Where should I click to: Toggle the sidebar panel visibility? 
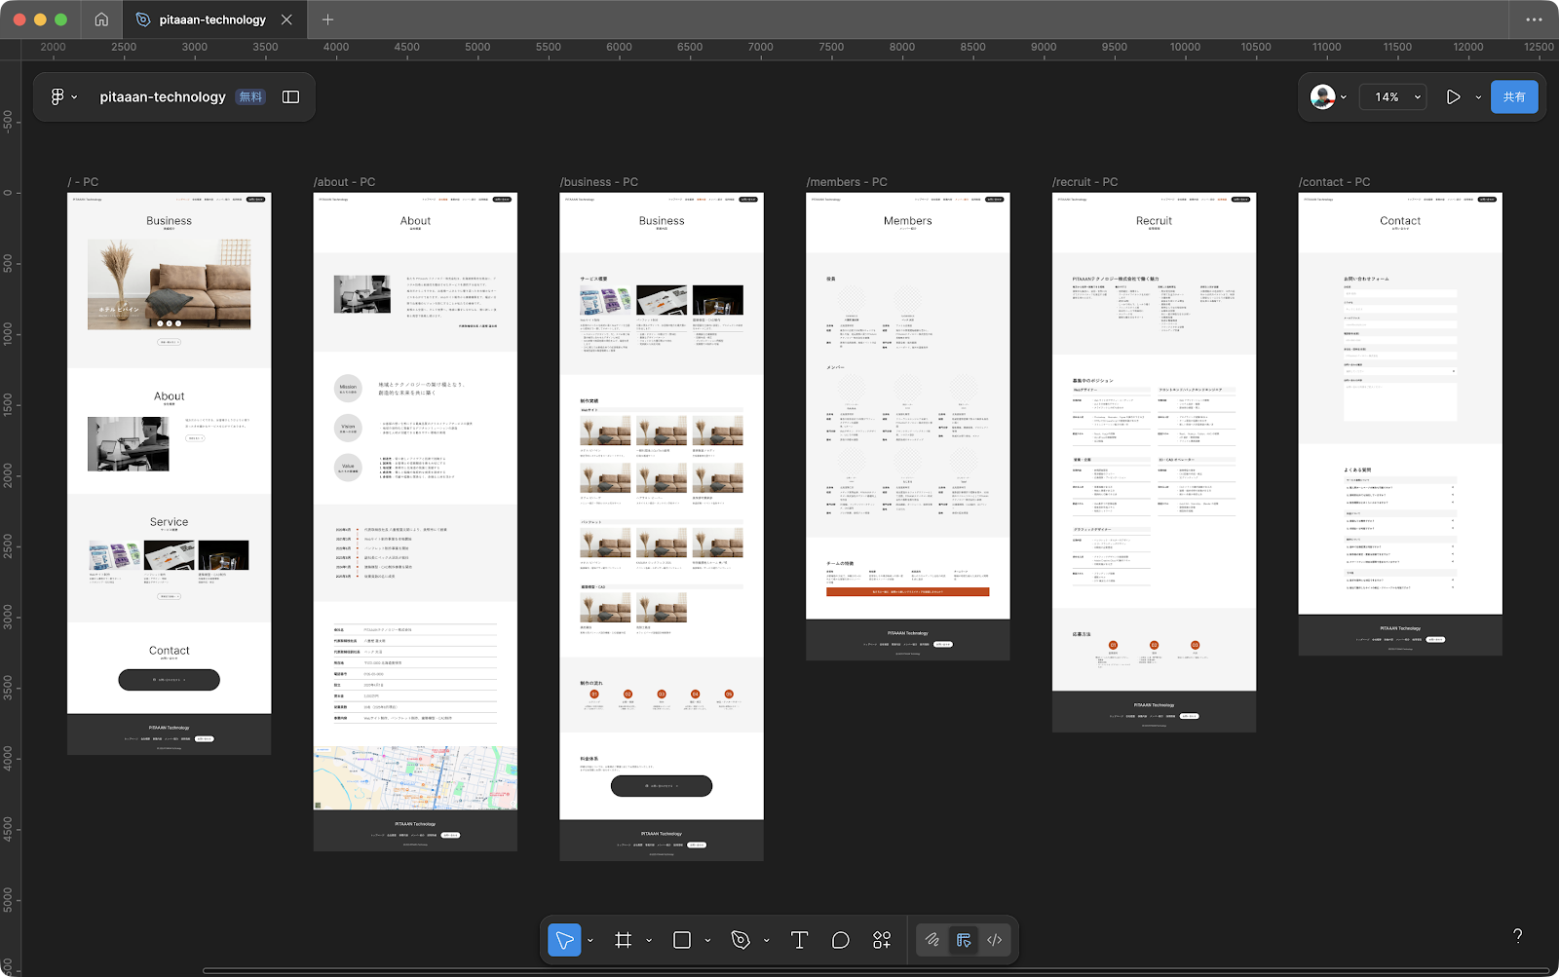click(x=290, y=96)
